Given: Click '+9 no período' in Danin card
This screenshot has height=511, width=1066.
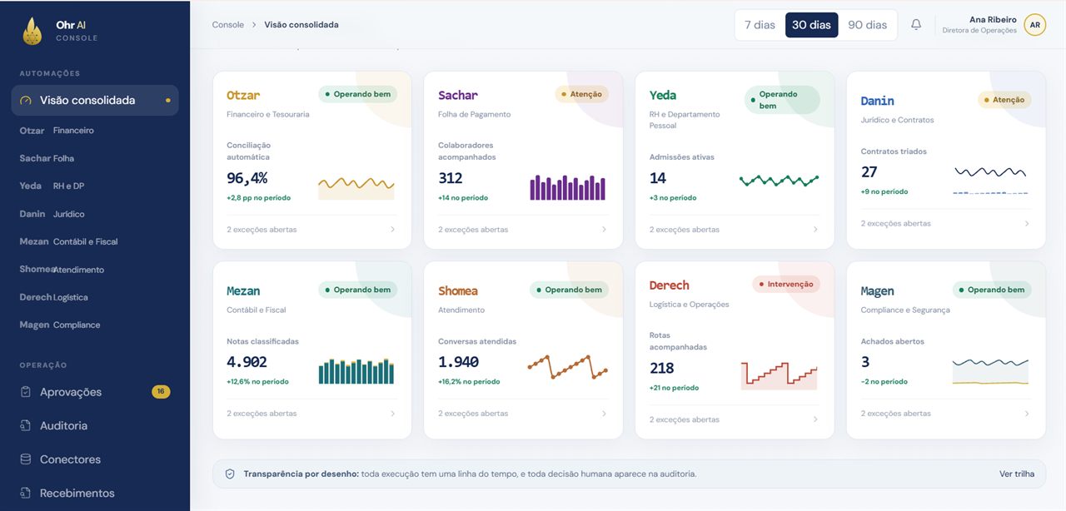Looking at the screenshot, I should 884,192.
